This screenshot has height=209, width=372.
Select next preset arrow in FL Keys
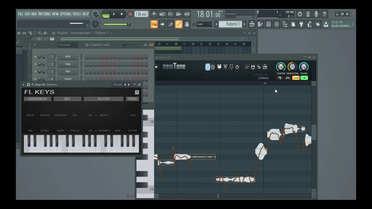129,84
